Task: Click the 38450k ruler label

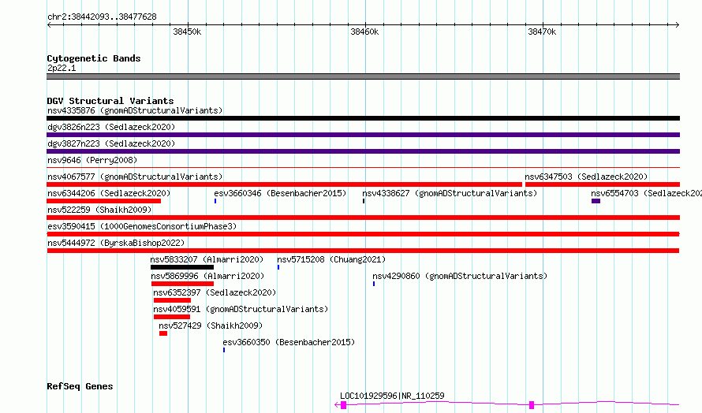Action: 187,32
